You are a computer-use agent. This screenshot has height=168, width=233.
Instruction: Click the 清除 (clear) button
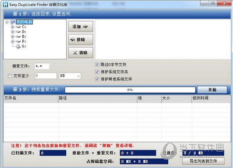[80, 52]
